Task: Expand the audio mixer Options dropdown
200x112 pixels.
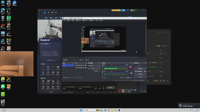Action: [129, 77]
